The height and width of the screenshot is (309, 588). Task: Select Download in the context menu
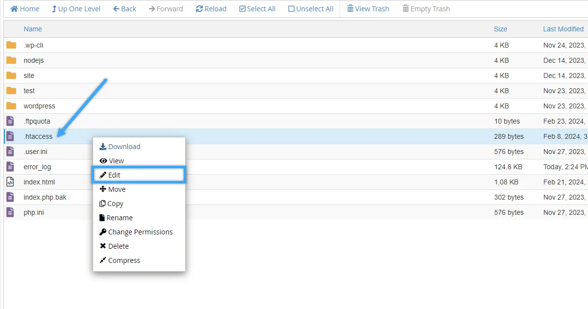point(120,147)
